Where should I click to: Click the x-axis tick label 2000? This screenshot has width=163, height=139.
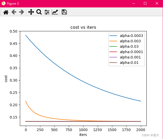[x=141, y=130]
